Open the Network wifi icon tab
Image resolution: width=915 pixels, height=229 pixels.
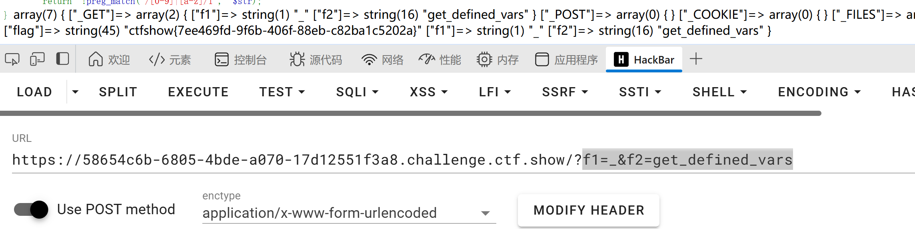click(382, 60)
